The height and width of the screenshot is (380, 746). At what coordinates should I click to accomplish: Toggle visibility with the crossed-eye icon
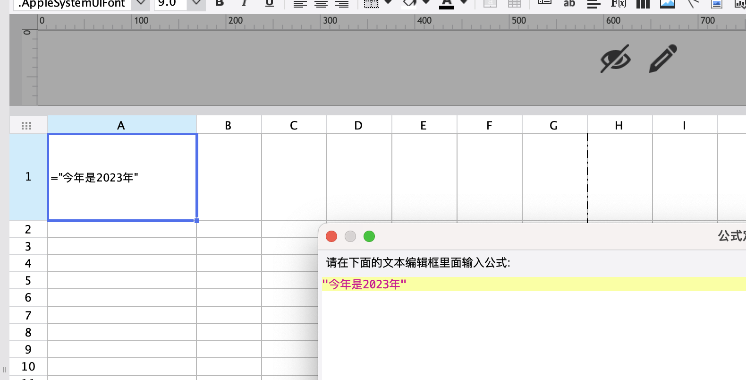(x=615, y=59)
